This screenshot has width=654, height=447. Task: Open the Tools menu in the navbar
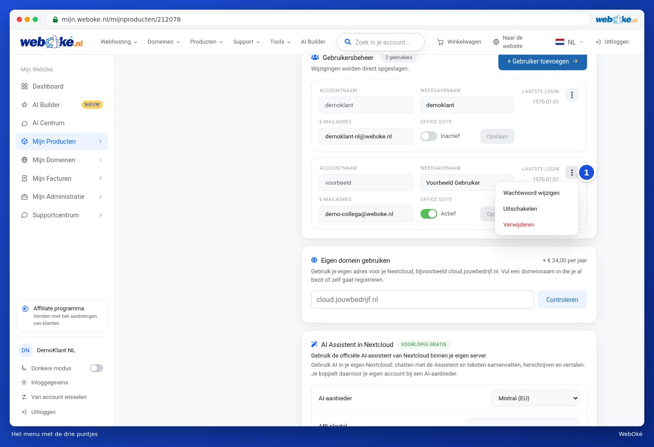tap(280, 42)
